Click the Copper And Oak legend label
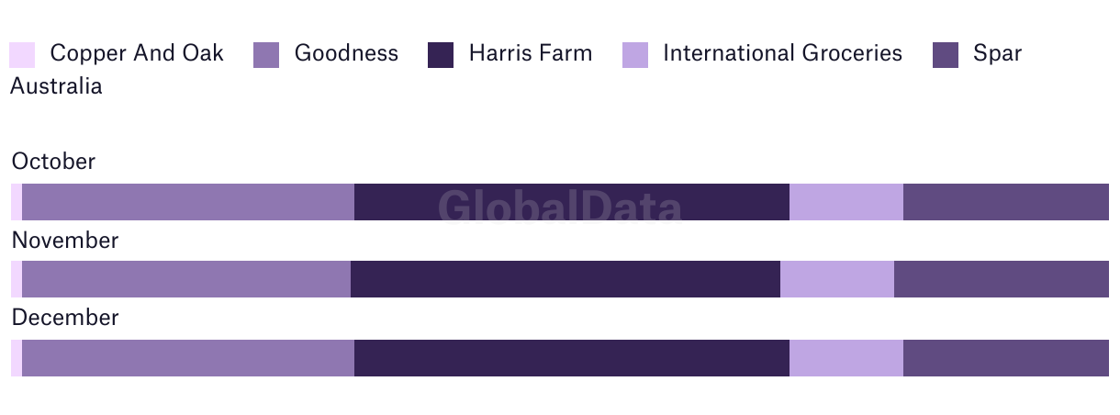 click(137, 53)
